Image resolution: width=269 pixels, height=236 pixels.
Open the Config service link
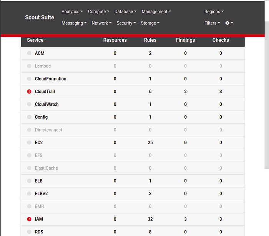click(42, 117)
